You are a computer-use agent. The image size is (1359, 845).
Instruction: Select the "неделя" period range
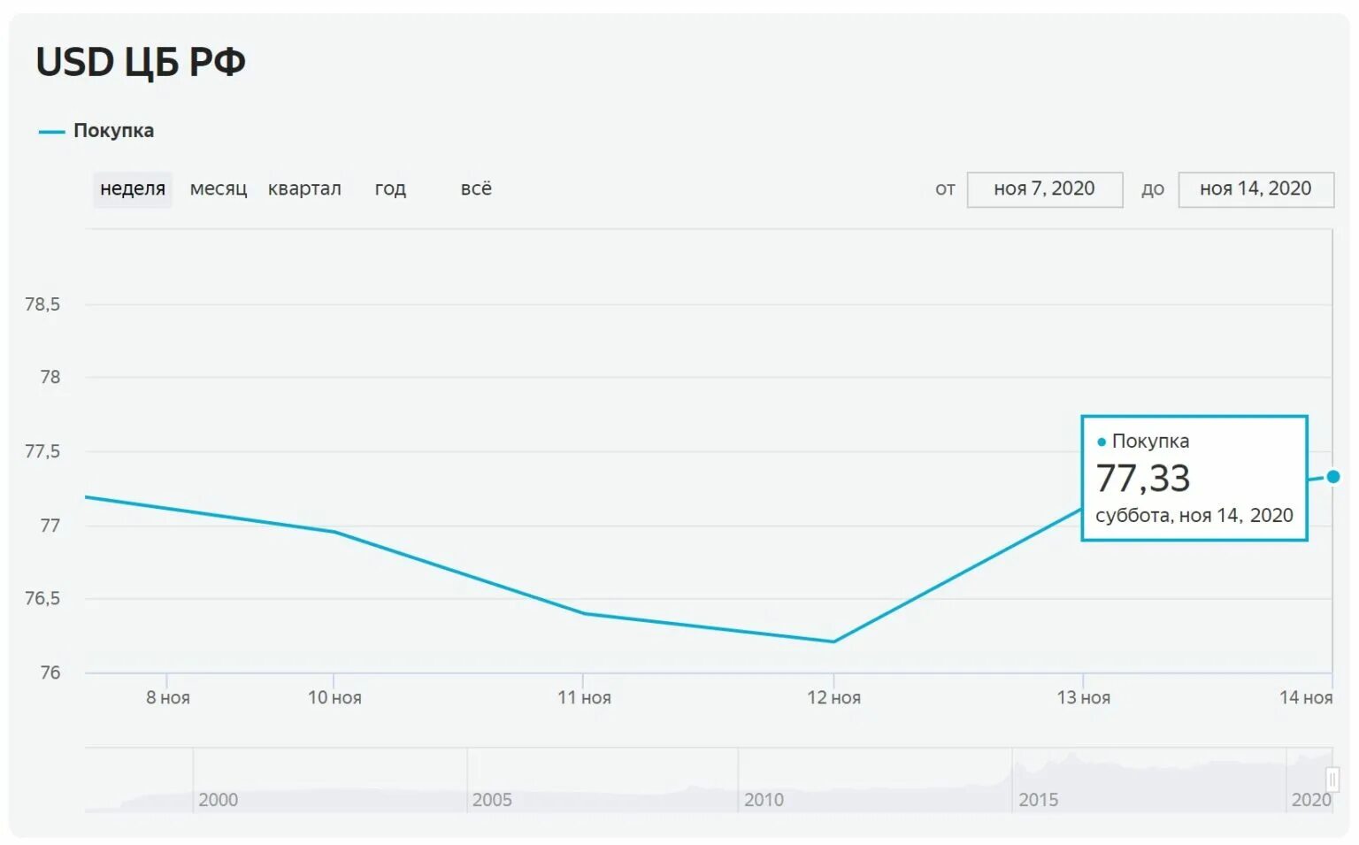click(x=133, y=189)
